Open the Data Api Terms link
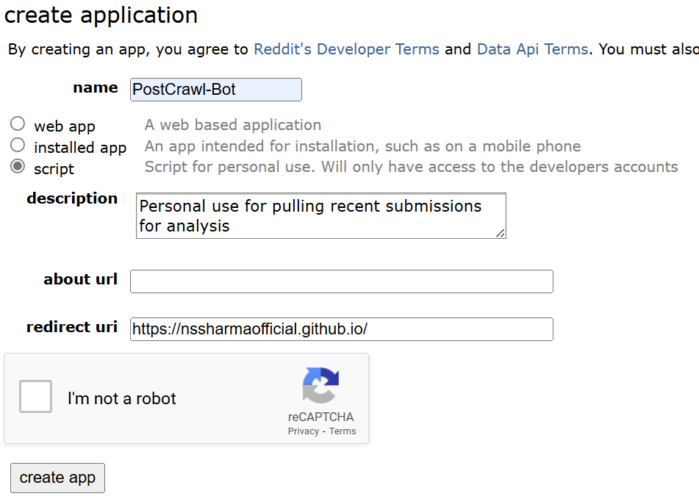Viewport: 699px width, 499px height. 532,49
